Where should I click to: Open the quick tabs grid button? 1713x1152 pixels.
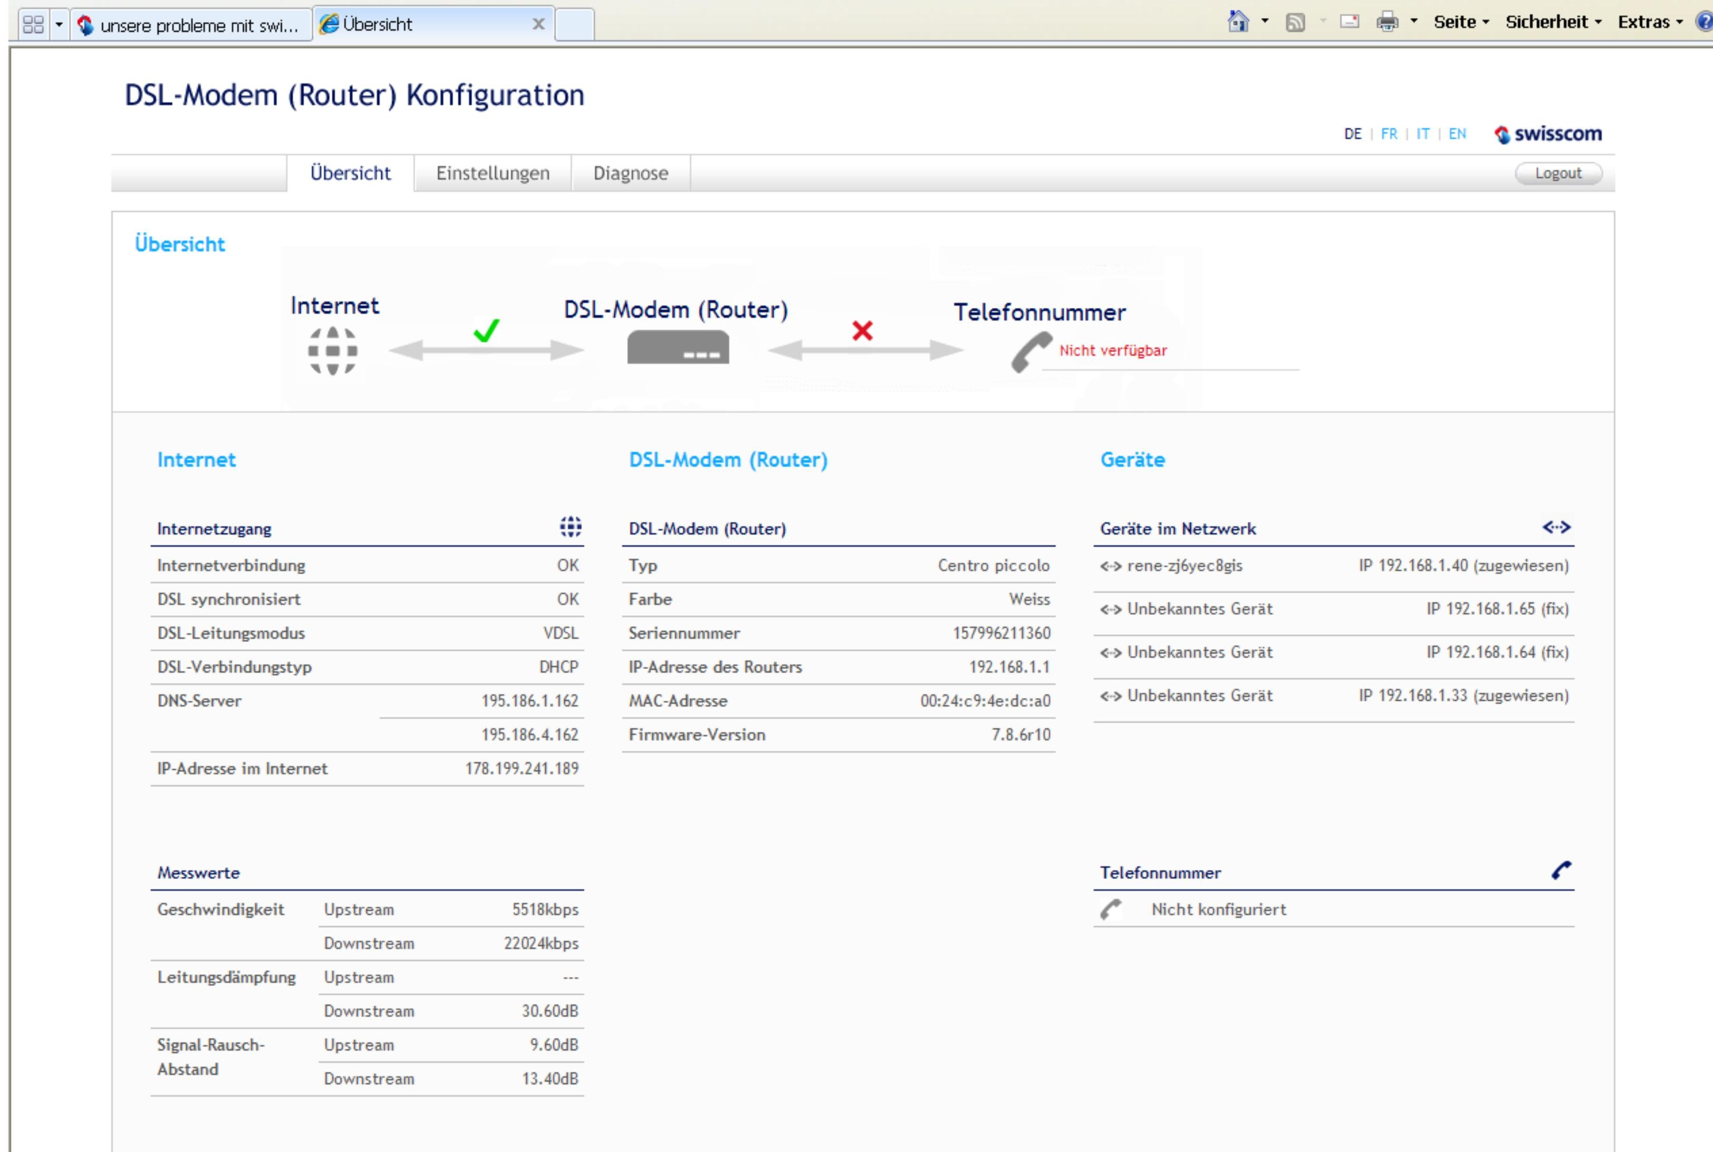click(34, 25)
